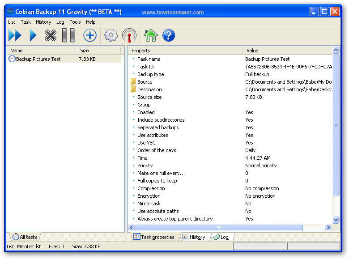Select the Source size property
Image resolution: width=349 pixels, height=259 pixels.
[230, 97]
